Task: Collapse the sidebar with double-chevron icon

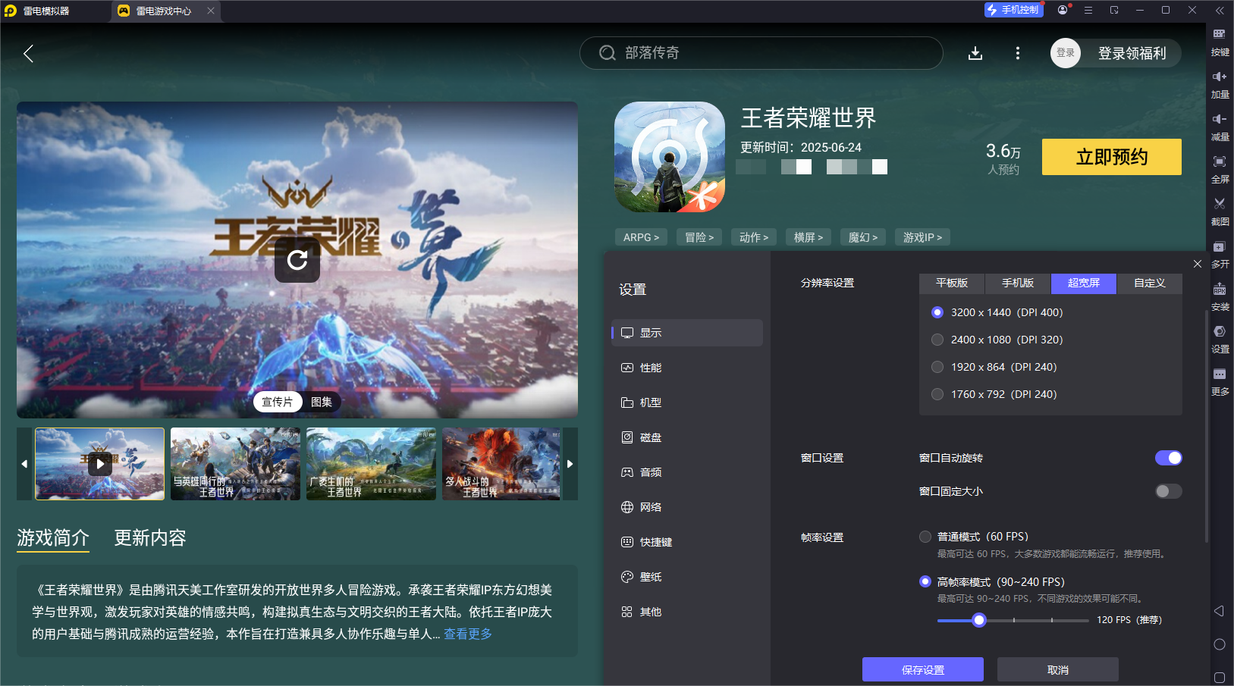Action: (1220, 11)
